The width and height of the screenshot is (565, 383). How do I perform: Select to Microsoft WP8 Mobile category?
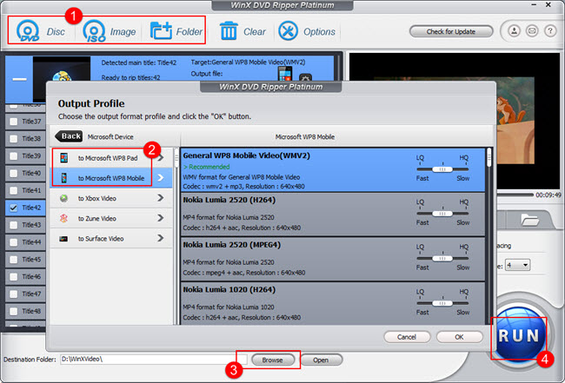[x=111, y=178]
